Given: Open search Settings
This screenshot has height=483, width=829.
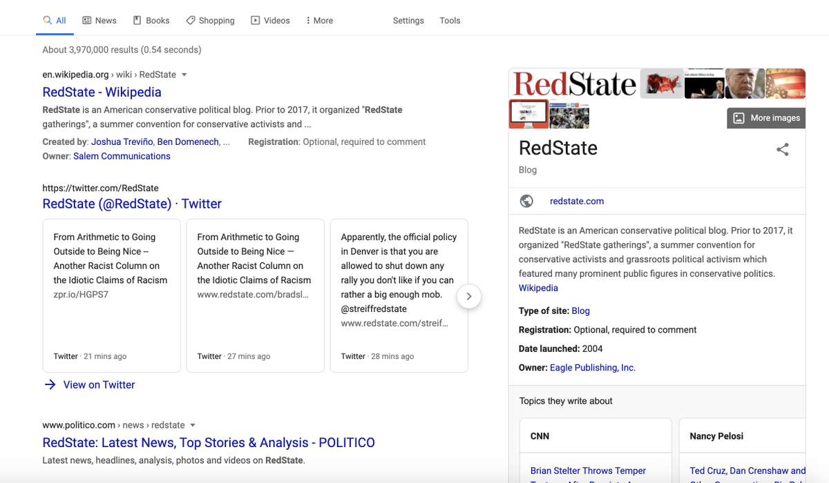Looking at the screenshot, I should coord(408,21).
